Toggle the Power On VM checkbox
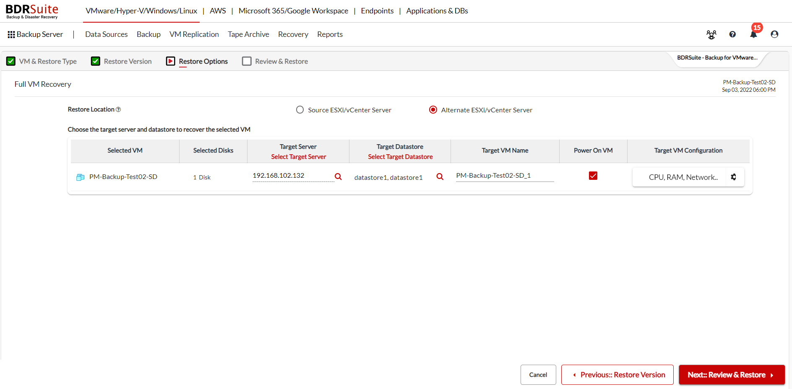792x389 pixels. tap(593, 176)
